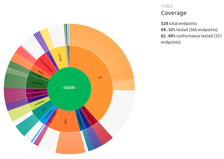Click the green stable center circle
224x159 pixels.
pos(69,88)
